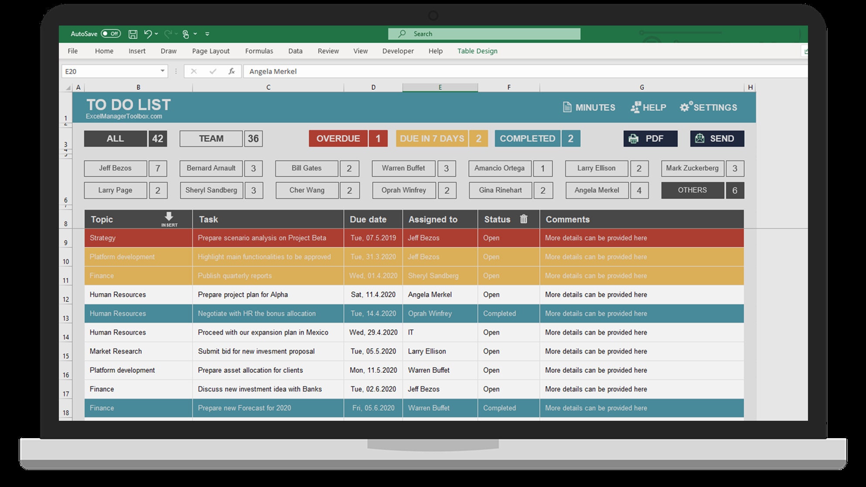This screenshot has width=866, height=487.
Task: Click the HELP icon in the header
Action: coord(636,107)
